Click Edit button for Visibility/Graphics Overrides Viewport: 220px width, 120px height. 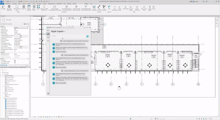tap(21, 35)
